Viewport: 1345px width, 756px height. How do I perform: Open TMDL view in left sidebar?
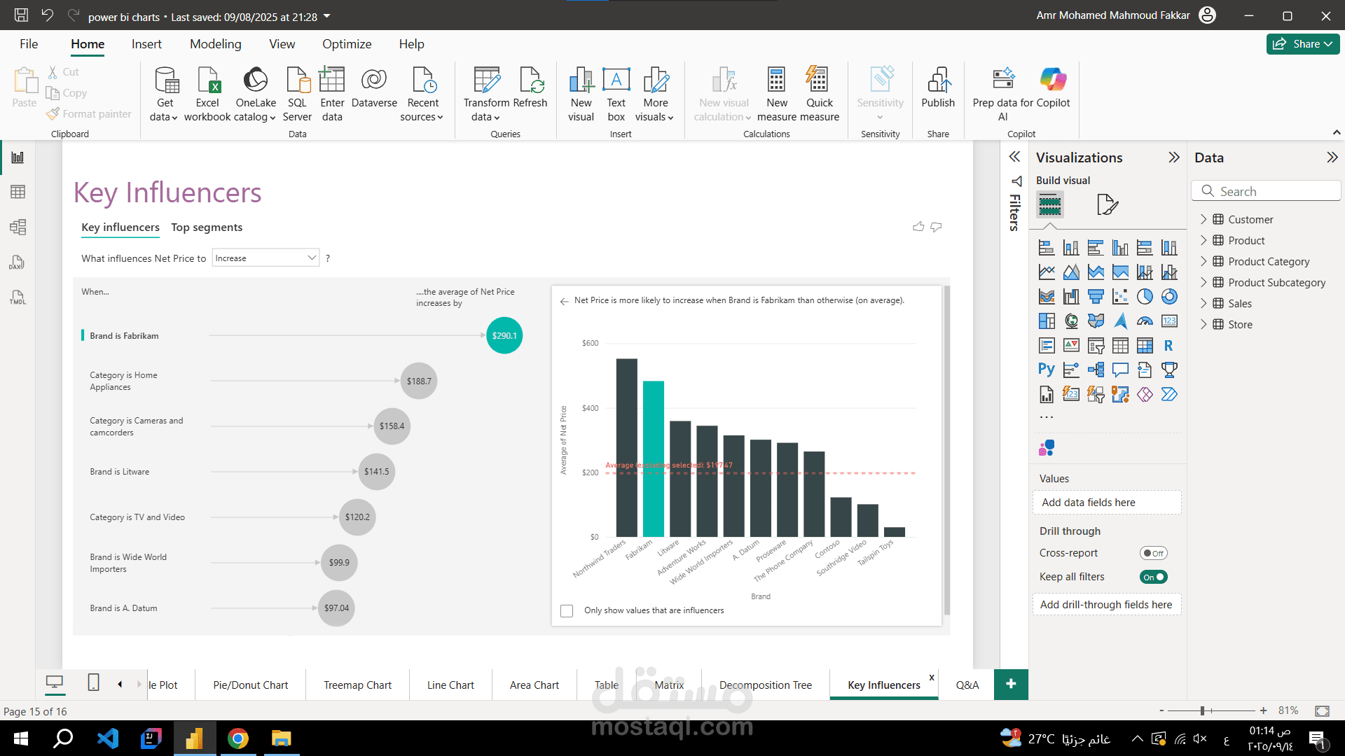(18, 297)
